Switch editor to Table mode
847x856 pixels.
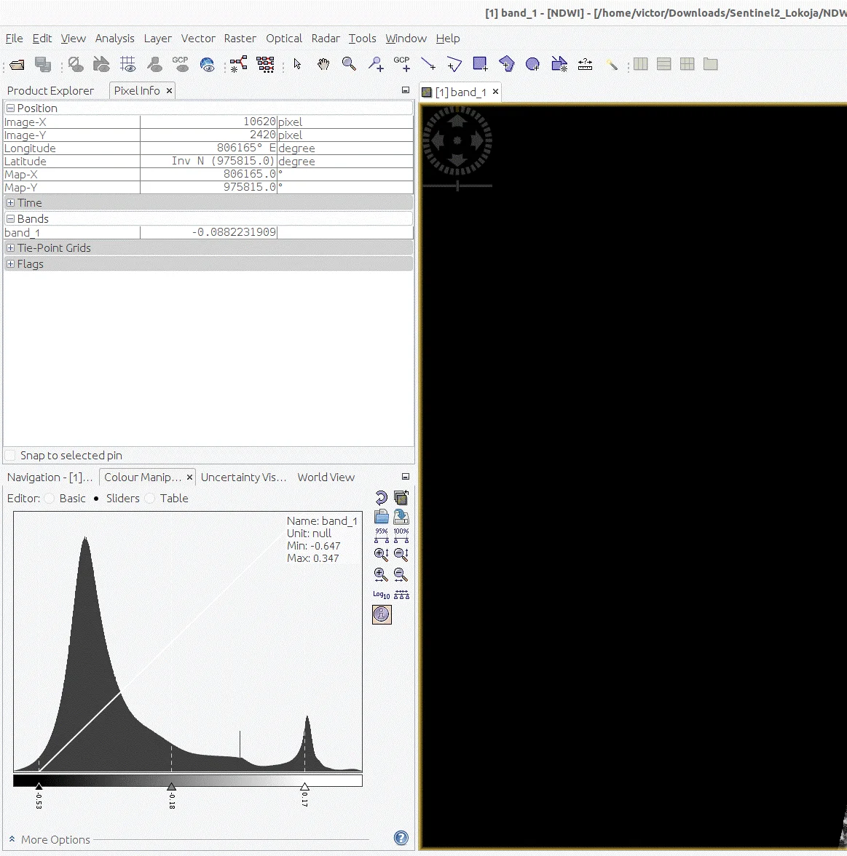click(x=150, y=499)
